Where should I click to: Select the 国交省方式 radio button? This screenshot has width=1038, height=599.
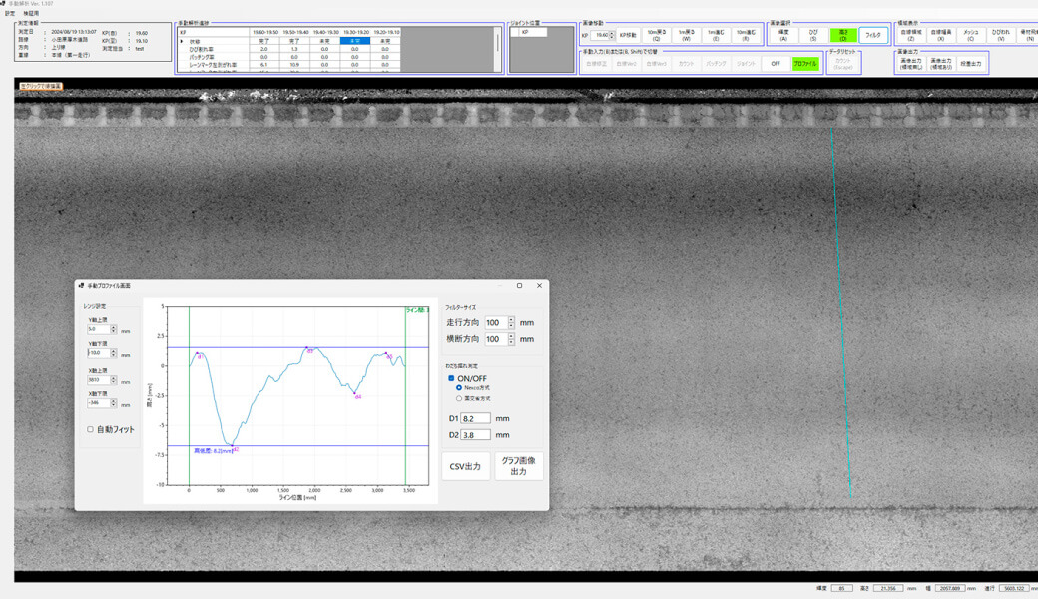(457, 397)
